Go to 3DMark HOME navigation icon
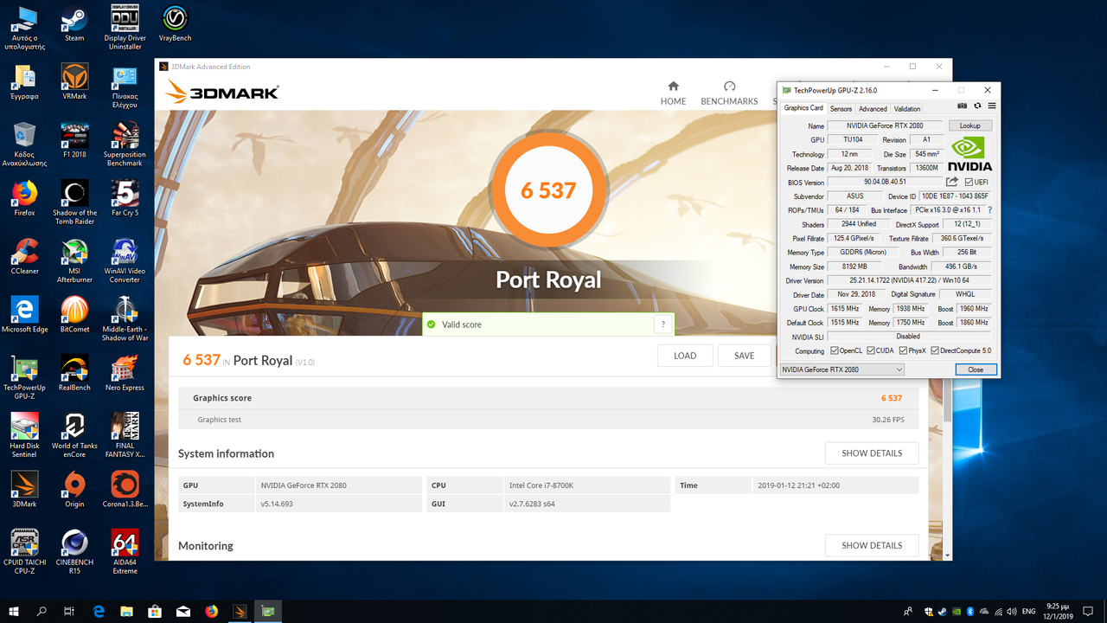Screen dimensions: 1107x623 coord(673,93)
